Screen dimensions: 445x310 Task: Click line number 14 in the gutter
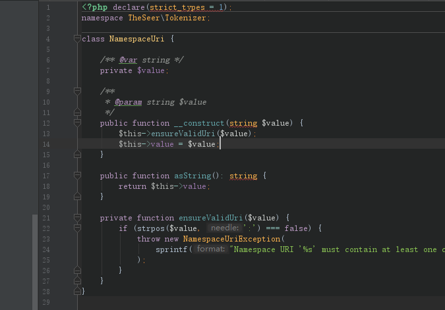click(46, 144)
